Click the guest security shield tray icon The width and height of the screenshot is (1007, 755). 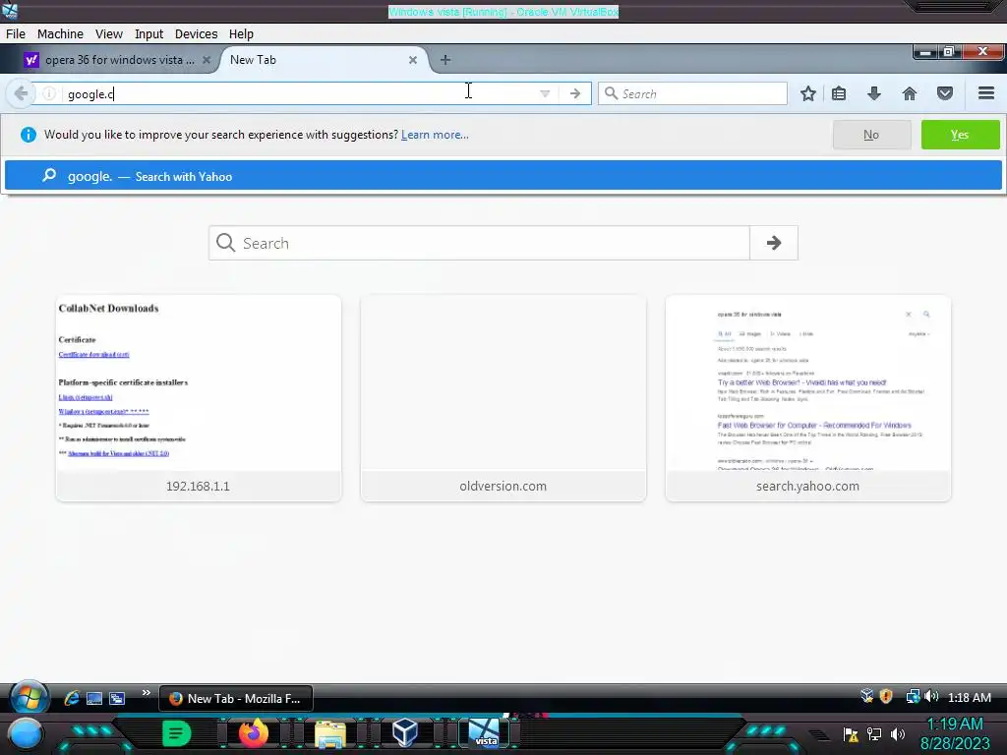coord(886,697)
